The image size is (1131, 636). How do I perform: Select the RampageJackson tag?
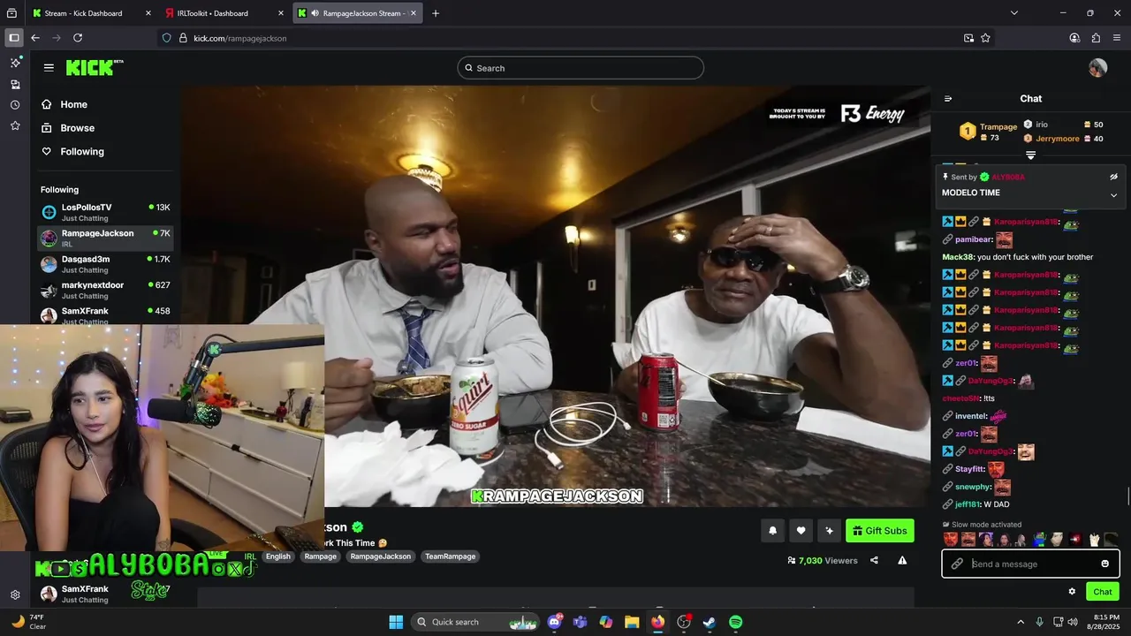coord(380,556)
